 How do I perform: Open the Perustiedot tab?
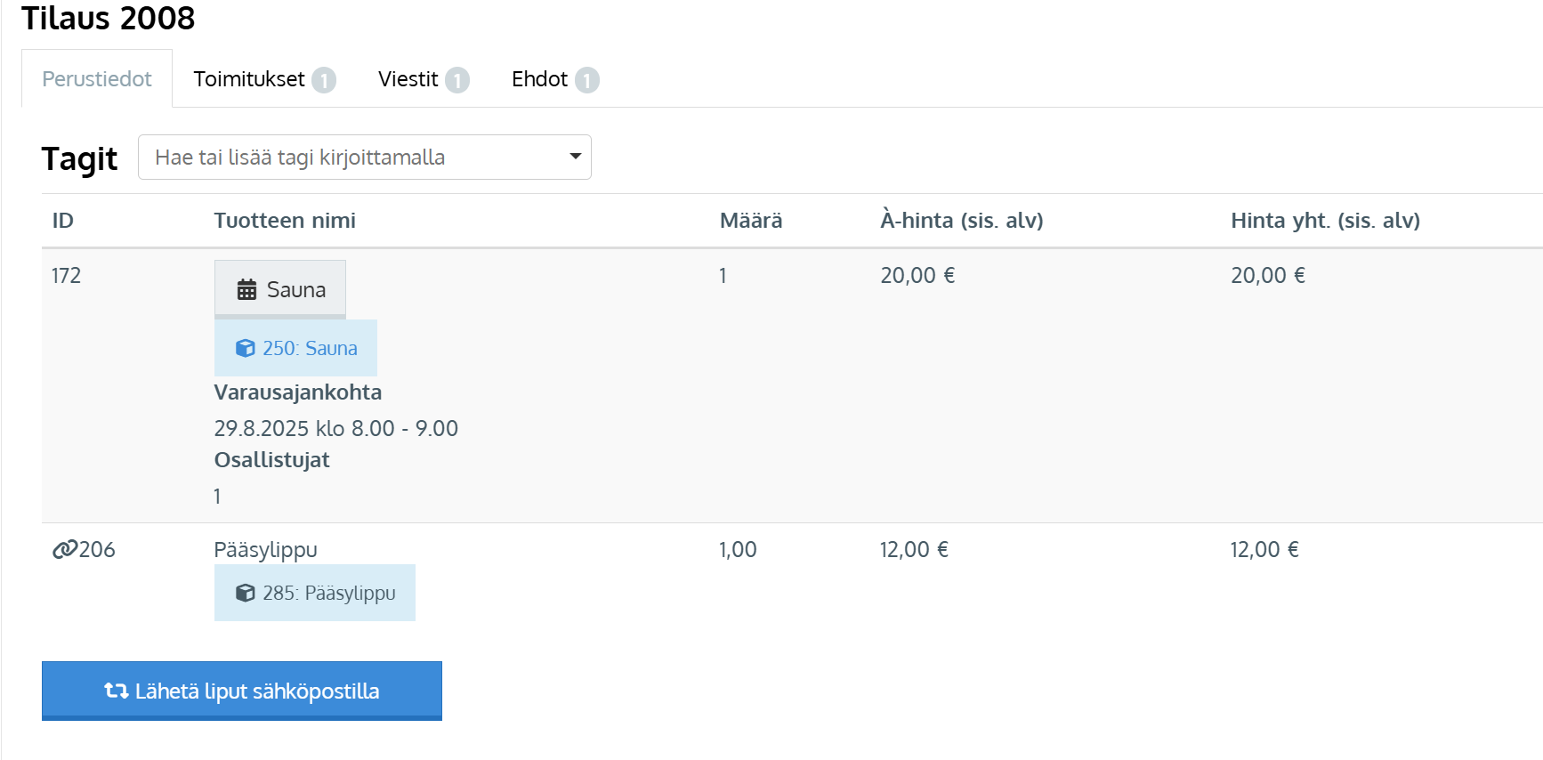click(97, 78)
